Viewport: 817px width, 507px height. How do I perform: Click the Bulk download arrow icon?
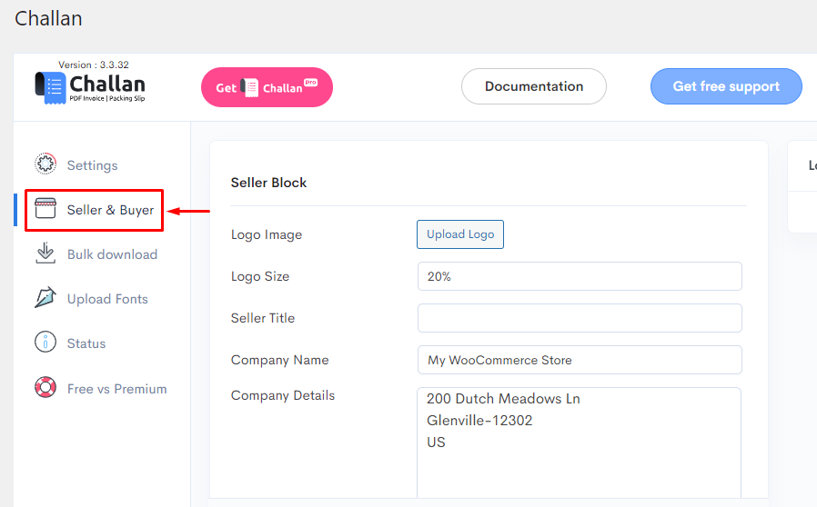click(x=45, y=253)
